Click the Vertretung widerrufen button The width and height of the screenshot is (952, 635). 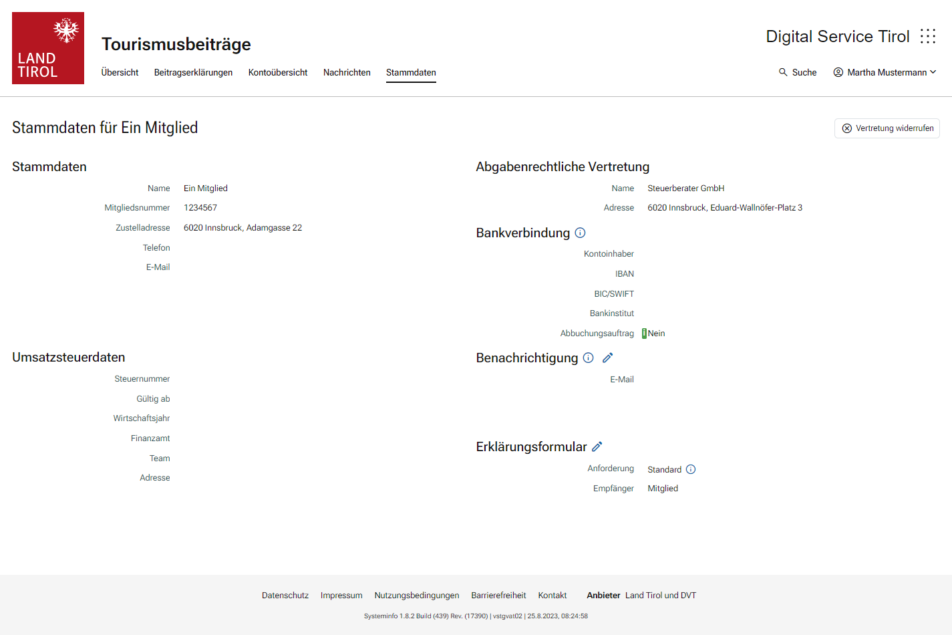click(887, 128)
